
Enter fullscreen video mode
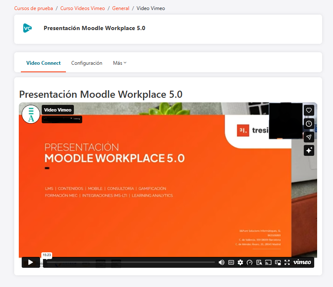[287, 262]
